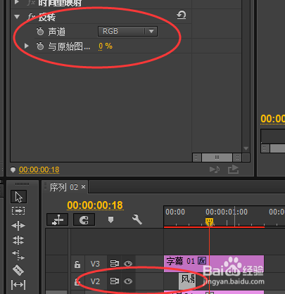Click fx badge on 字幕 01 clip
The image size is (285, 294).
click(x=202, y=261)
